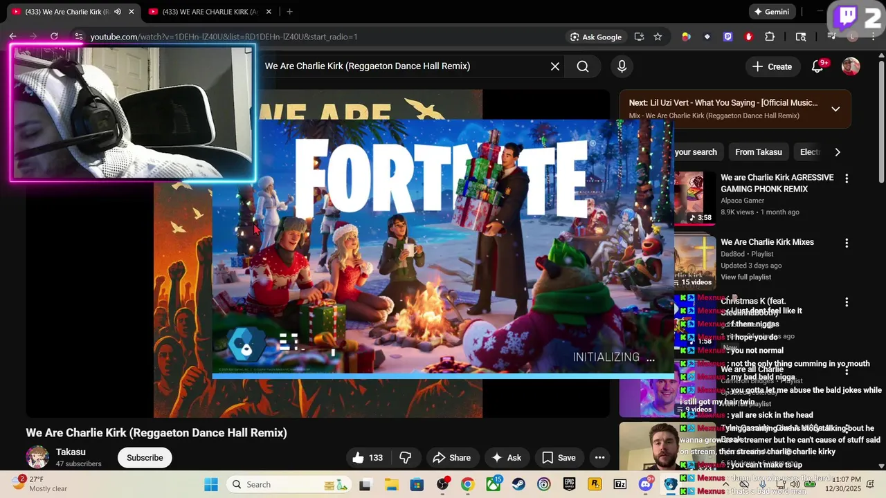Viewport: 886px width, 498px height.
Task: Open more actions menu under the video
Action: coord(599,457)
